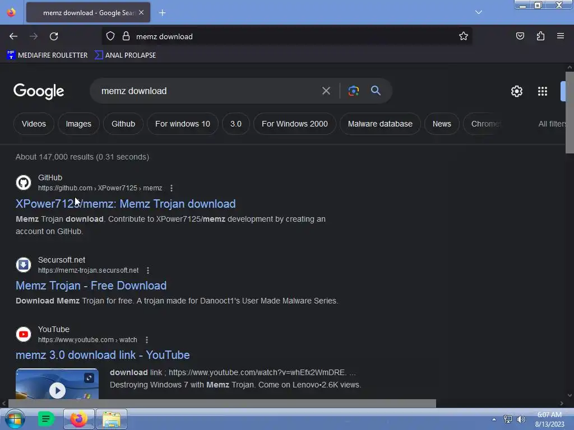
Task: Open Google quick settings gear
Action: [516, 91]
